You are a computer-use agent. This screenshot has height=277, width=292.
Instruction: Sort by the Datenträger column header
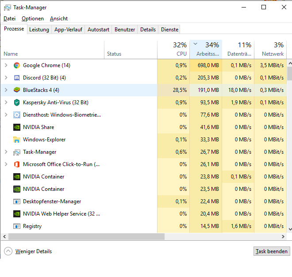[x=238, y=49]
